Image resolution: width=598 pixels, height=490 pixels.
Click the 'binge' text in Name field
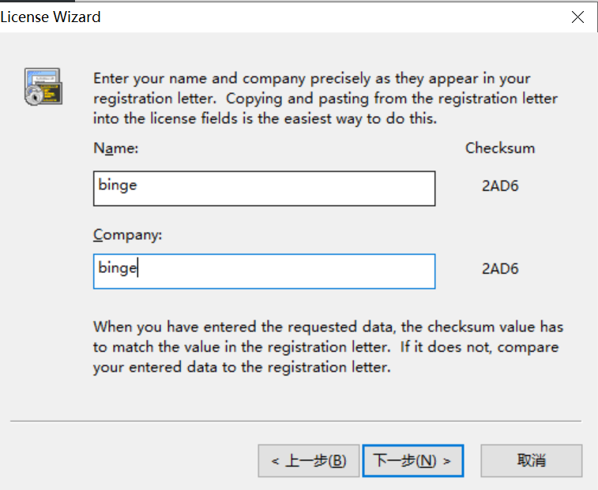click(118, 185)
